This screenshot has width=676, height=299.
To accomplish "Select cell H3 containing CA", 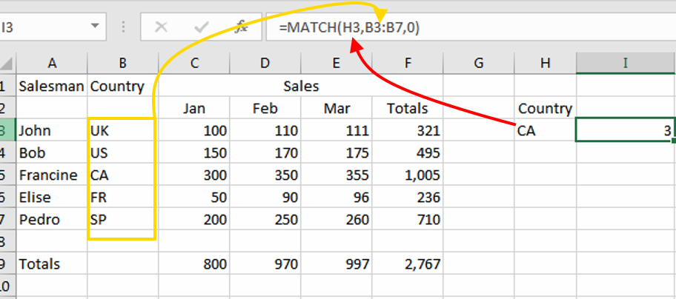I will [x=545, y=131].
